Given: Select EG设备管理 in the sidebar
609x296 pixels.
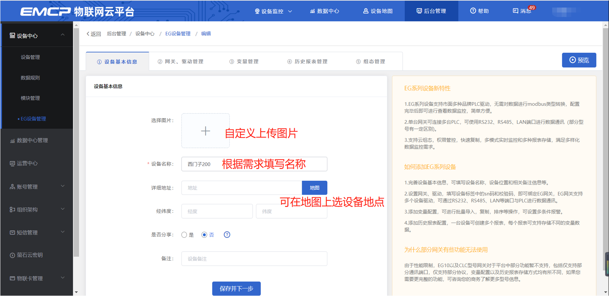Looking at the screenshot, I should [33, 119].
